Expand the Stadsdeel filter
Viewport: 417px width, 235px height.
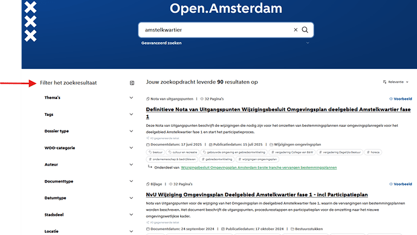(89, 215)
